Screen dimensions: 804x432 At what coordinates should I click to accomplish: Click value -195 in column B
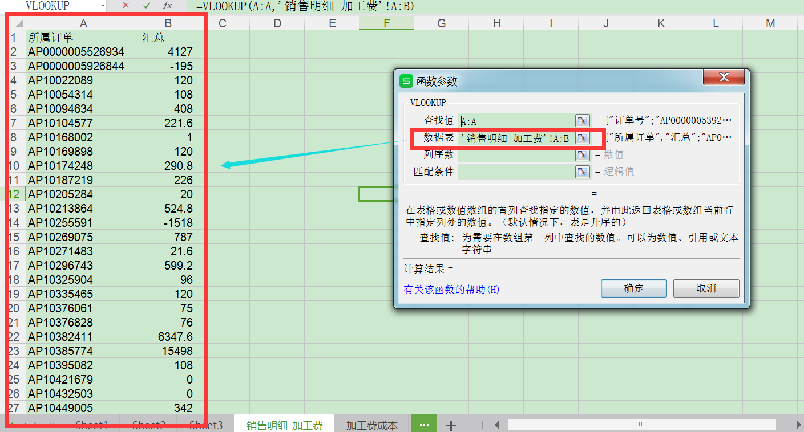pyautogui.click(x=168, y=66)
